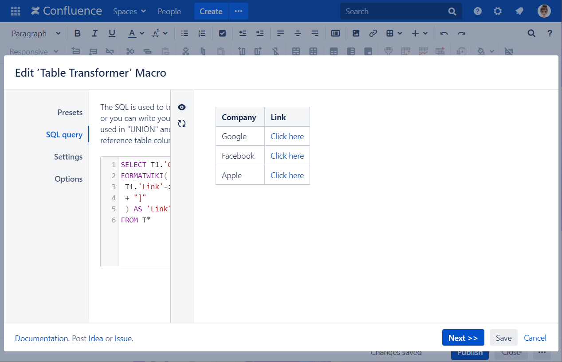Viewport: 562px width, 362px height.
Task: Open the Settings tab in macro
Action: 68,157
